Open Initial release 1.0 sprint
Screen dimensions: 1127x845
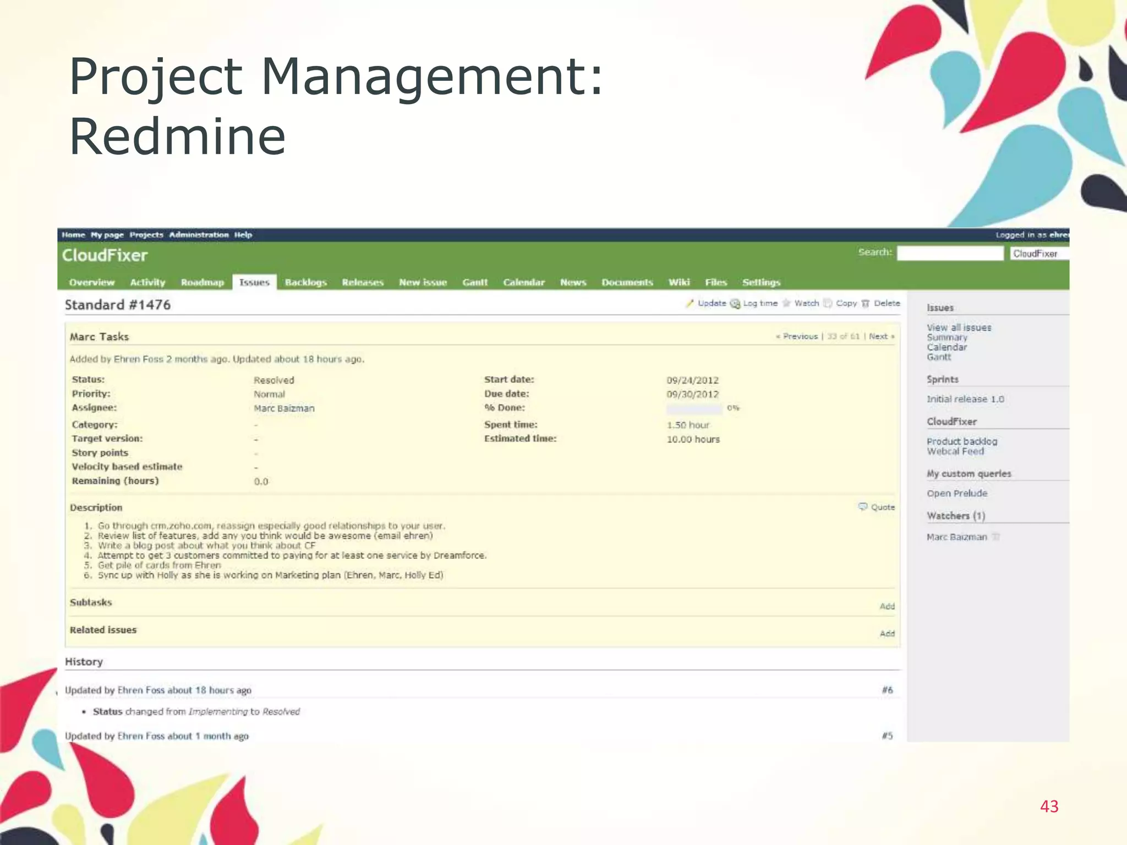(x=965, y=399)
